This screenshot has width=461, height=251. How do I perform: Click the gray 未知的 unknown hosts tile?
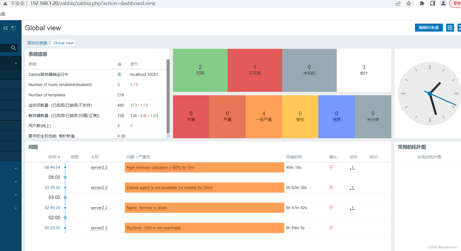tap(309, 70)
